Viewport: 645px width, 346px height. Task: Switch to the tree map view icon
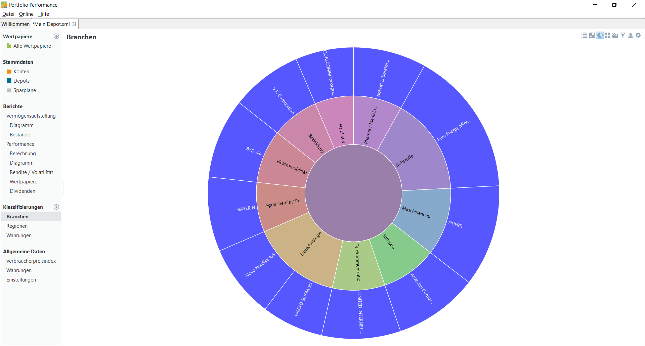[x=607, y=35]
